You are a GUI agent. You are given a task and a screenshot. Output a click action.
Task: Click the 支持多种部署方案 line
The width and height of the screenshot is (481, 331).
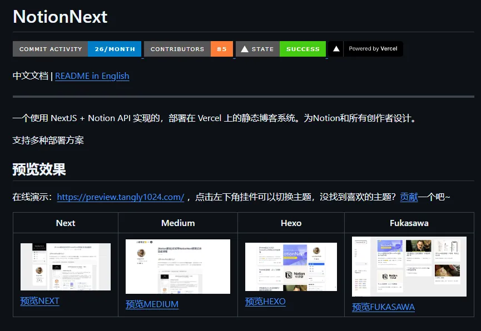[x=48, y=140]
